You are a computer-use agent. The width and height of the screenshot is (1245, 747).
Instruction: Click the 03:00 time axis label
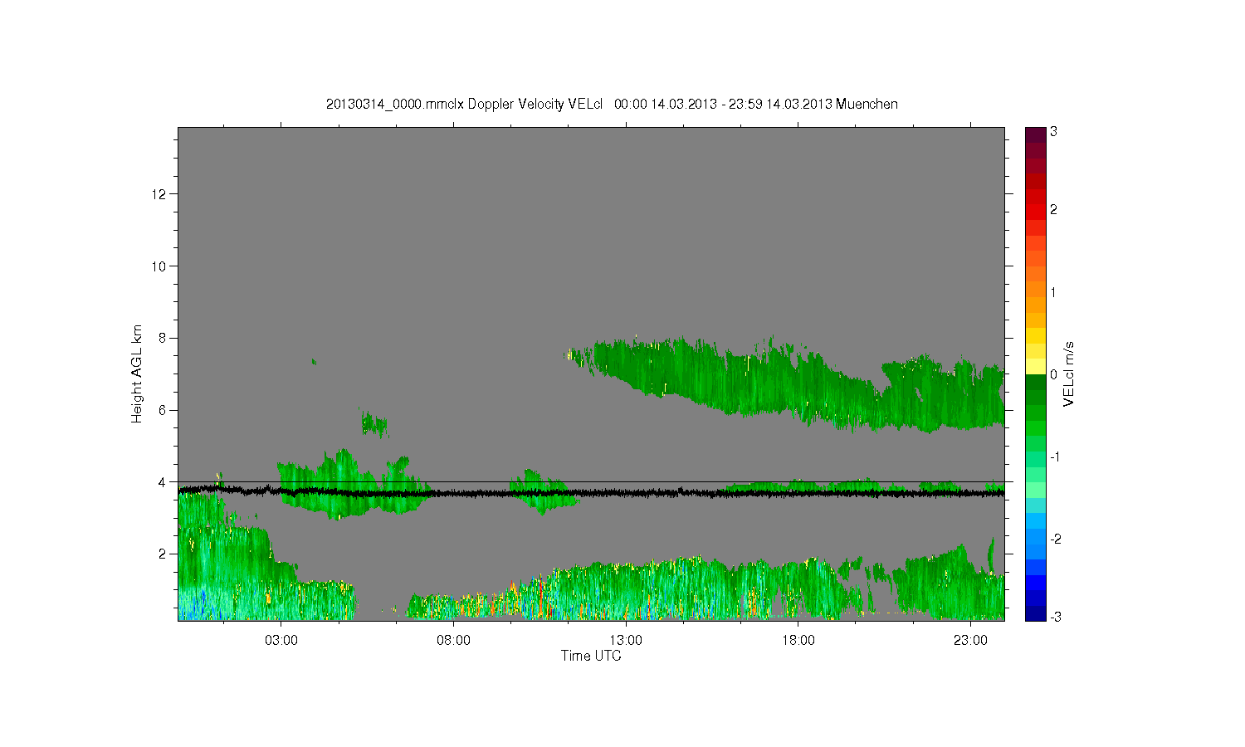tap(281, 641)
